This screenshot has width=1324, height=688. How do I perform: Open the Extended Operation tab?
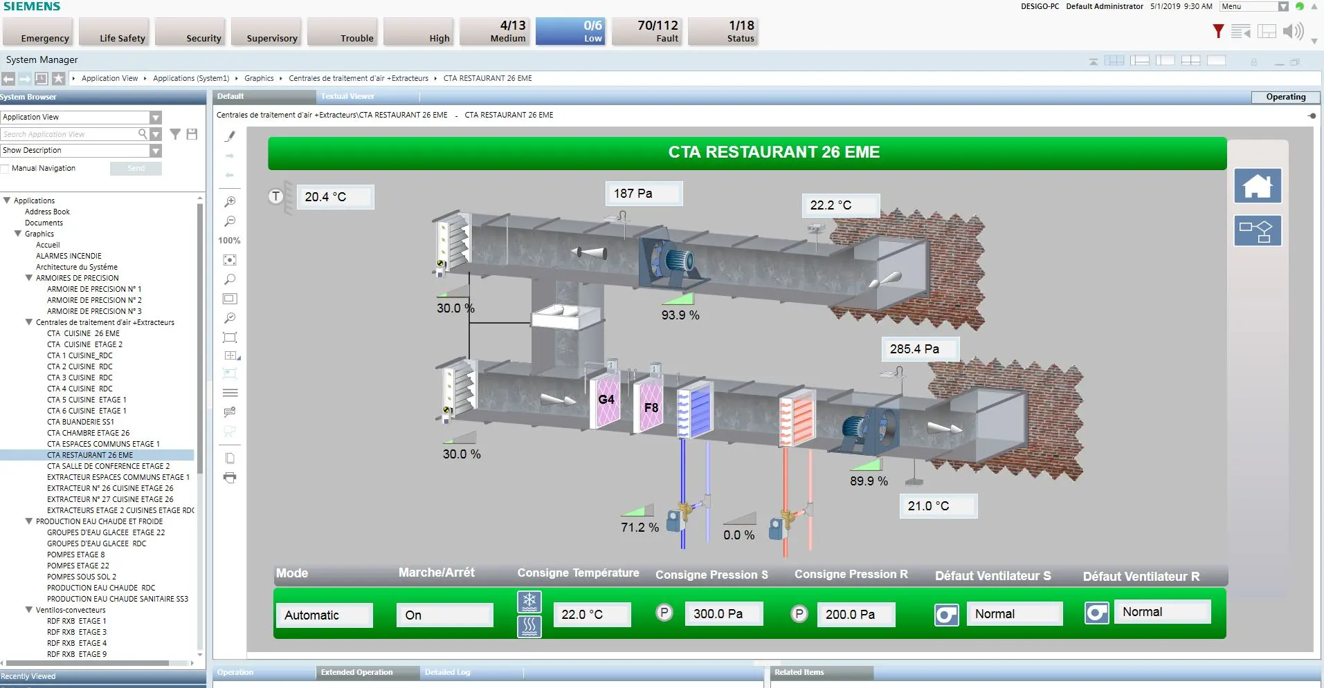[x=356, y=672]
